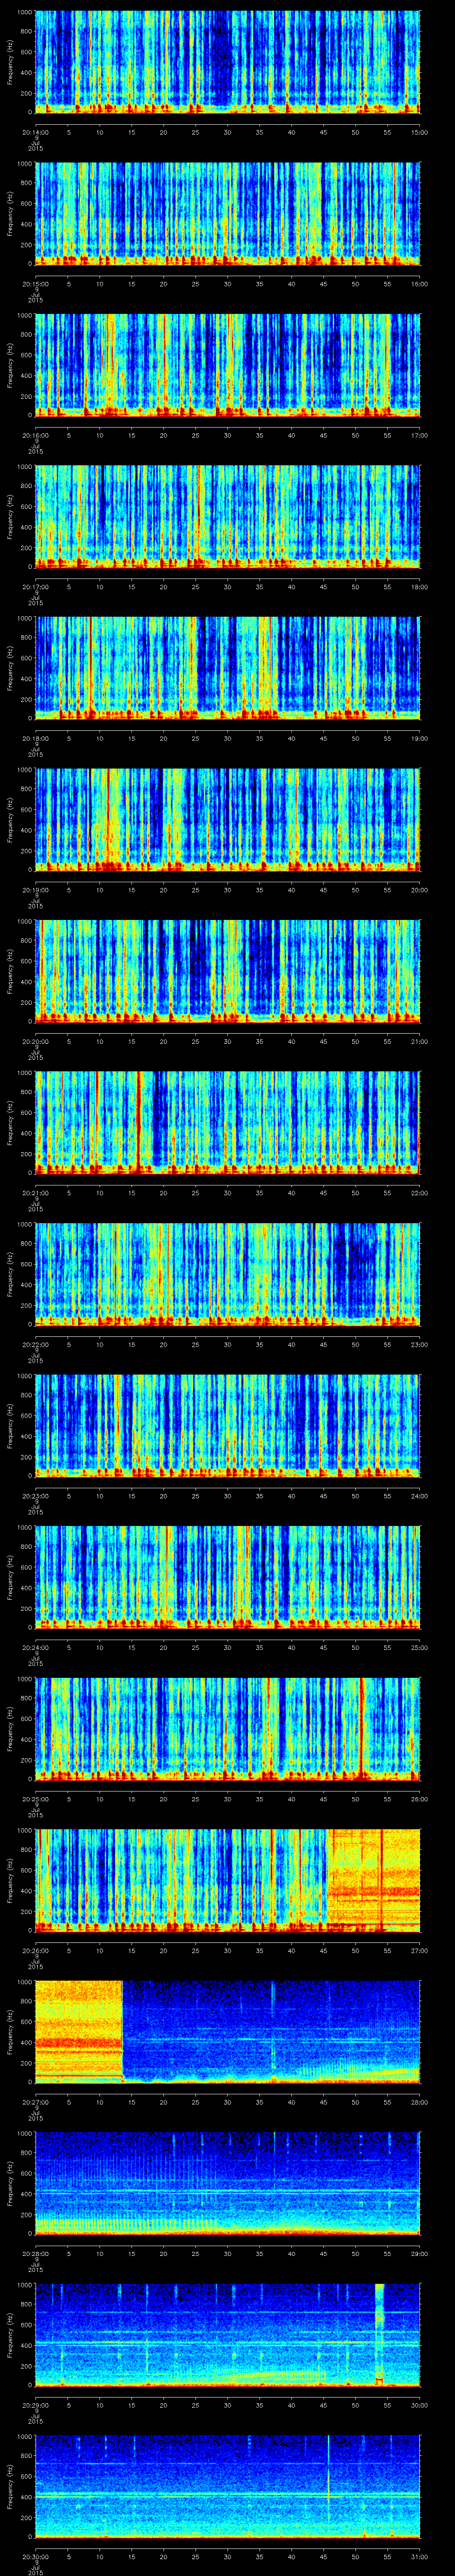
Task: Click the 20:25:00 start time label
Action: tap(36, 1798)
